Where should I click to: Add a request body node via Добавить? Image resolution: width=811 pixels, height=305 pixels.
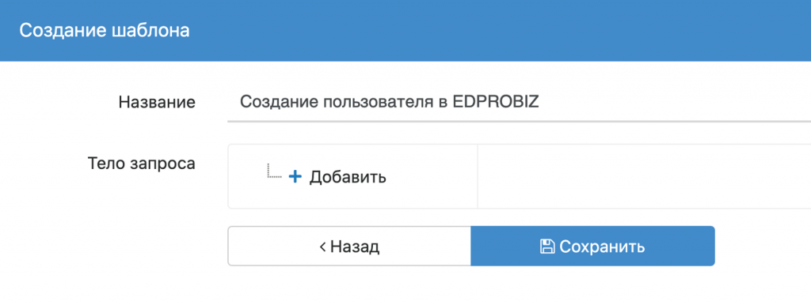337,177
